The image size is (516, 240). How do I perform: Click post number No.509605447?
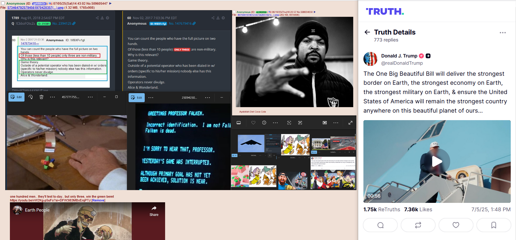coord(97,3)
